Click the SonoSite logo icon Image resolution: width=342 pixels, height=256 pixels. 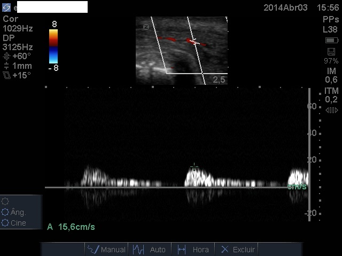tap(6, 7)
